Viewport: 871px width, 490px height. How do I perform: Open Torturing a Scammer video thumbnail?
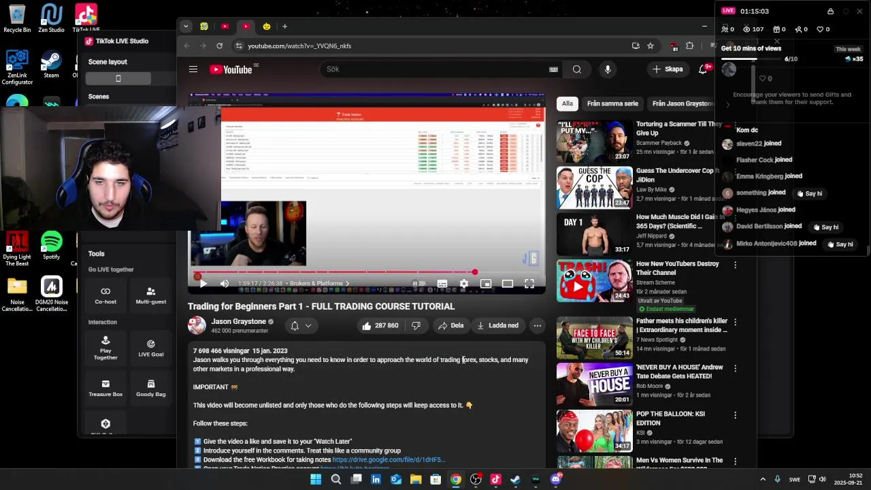click(x=594, y=142)
